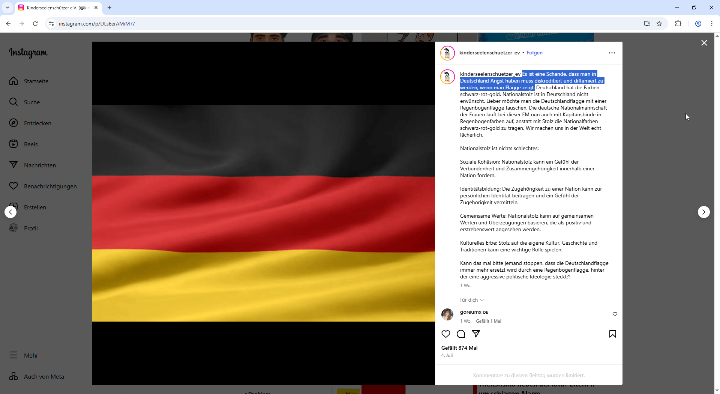Click the German flag post image
The height and width of the screenshot is (394, 720).
[x=263, y=213]
